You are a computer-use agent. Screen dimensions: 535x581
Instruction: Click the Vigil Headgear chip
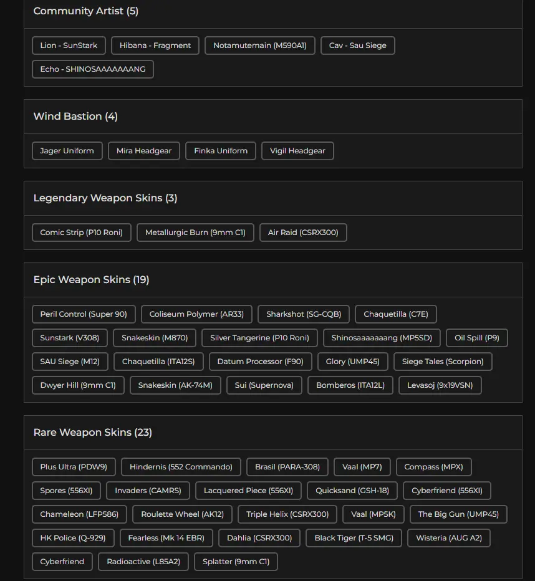pyautogui.click(x=297, y=151)
